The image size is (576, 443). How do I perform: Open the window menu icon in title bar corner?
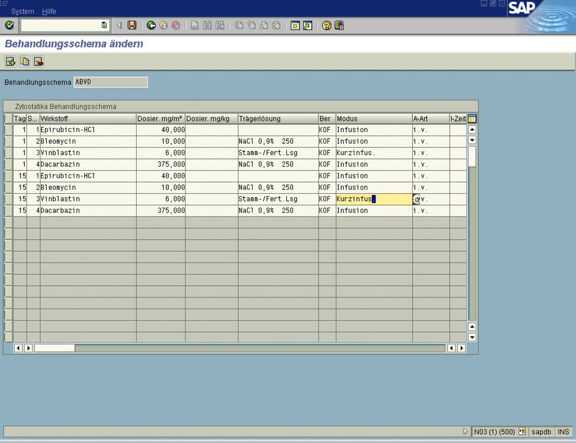coord(4,3)
